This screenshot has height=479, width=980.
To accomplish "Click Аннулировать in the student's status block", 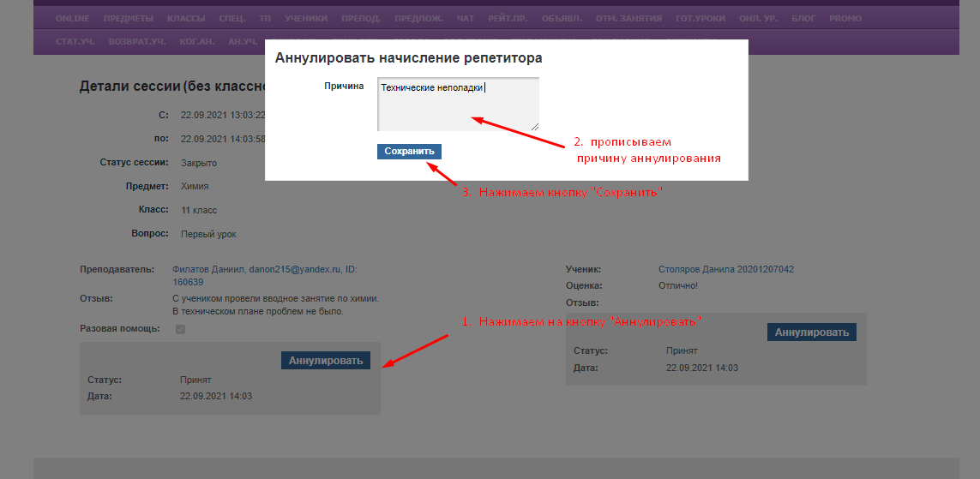I will pyautogui.click(x=812, y=332).
